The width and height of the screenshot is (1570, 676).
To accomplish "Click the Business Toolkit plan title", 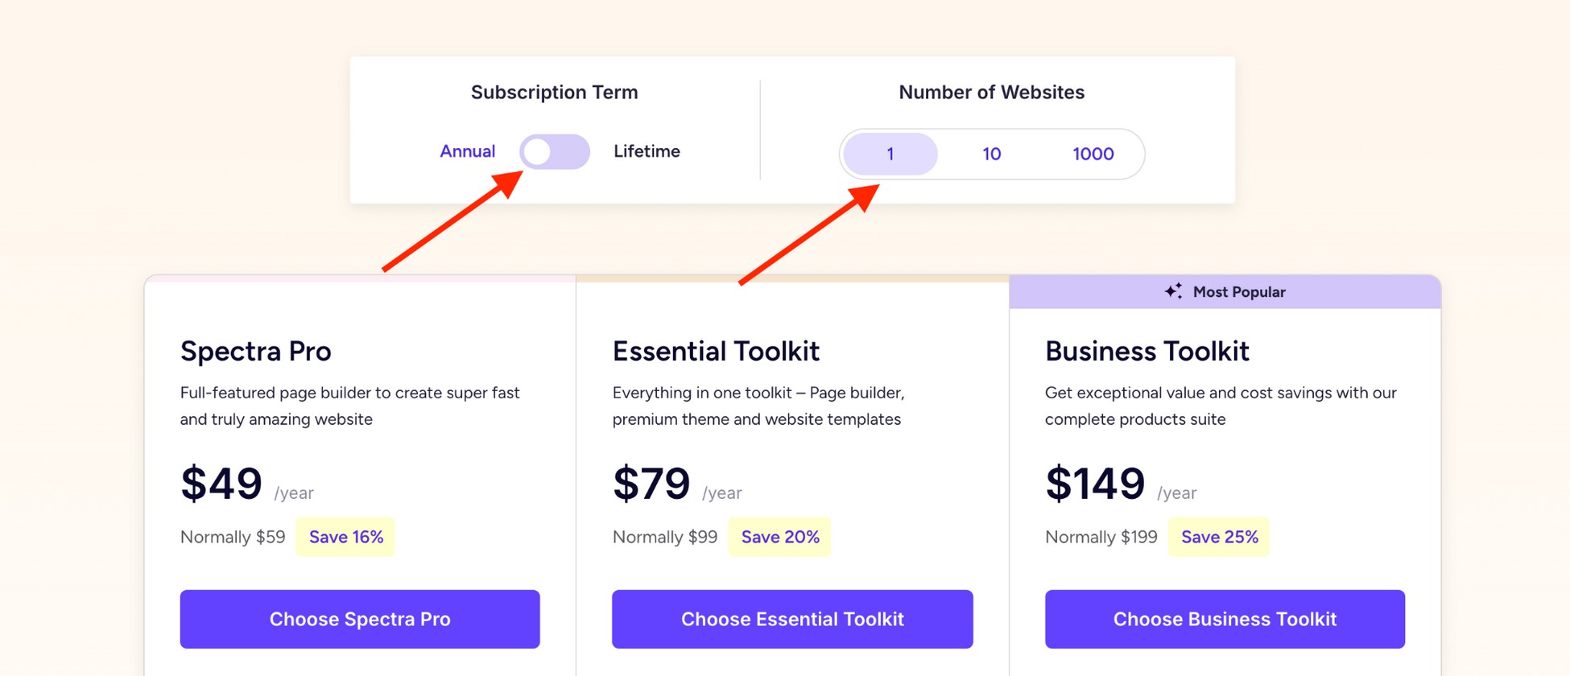I will [x=1147, y=351].
